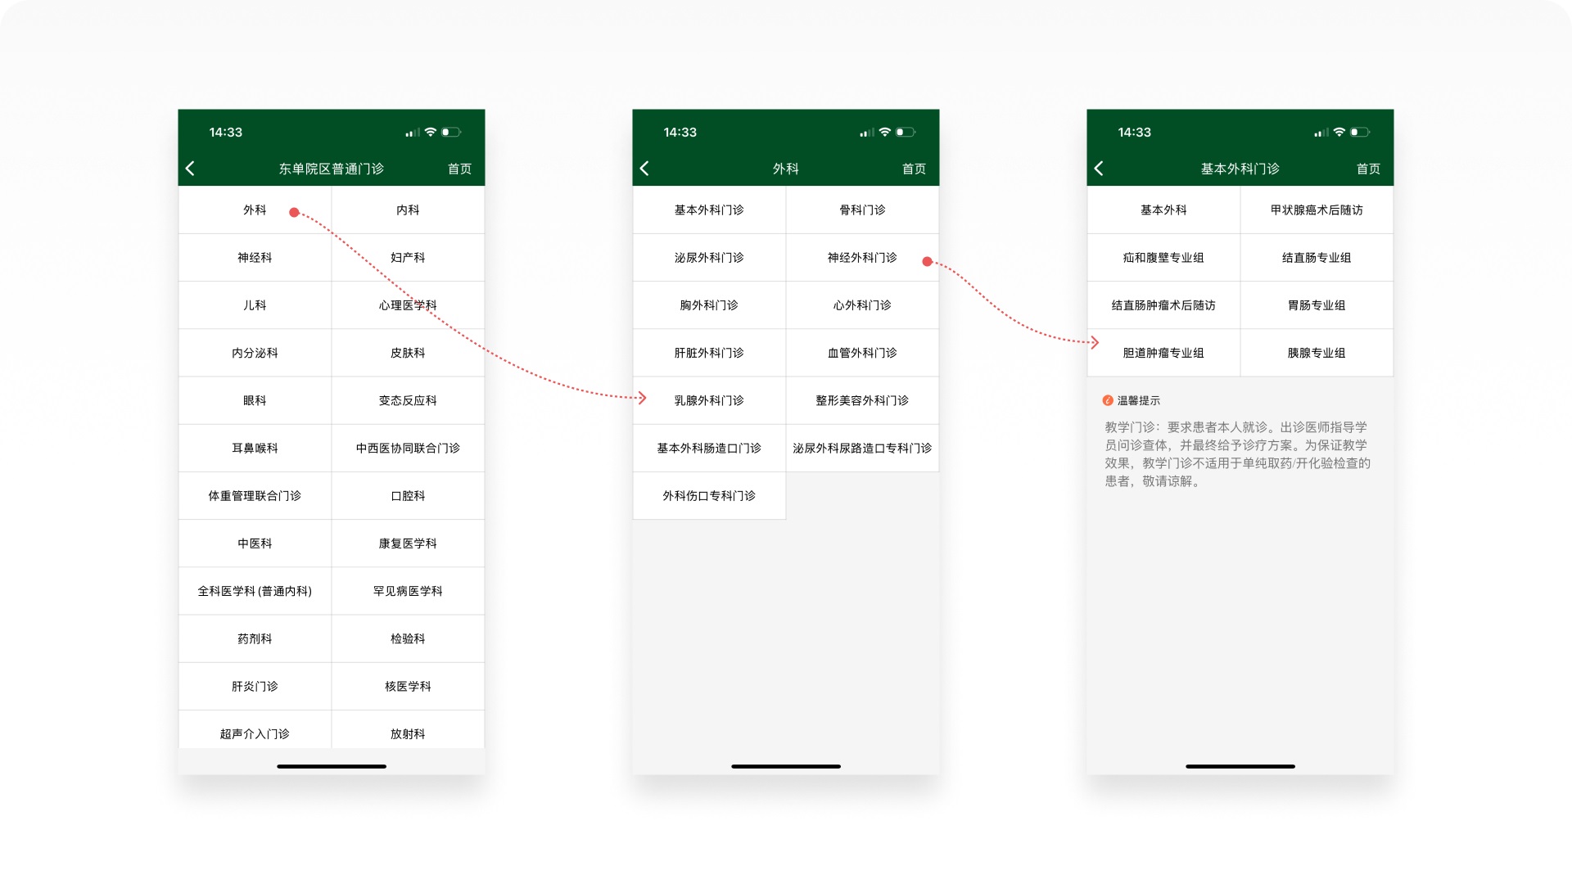Tap the back arrow on 基本外科门诊 screen
Image resolution: width=1572 pixels, height=884 pixels.
[x=1100, y=168]
